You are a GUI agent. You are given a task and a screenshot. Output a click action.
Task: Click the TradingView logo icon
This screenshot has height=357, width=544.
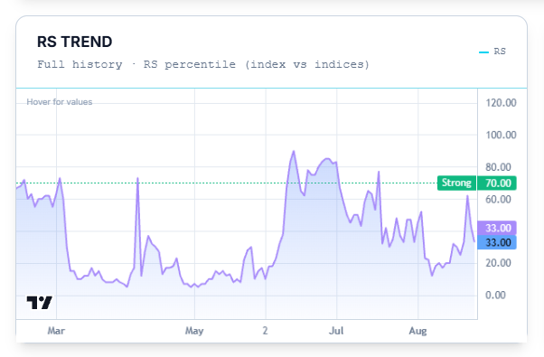pos(39,303)
